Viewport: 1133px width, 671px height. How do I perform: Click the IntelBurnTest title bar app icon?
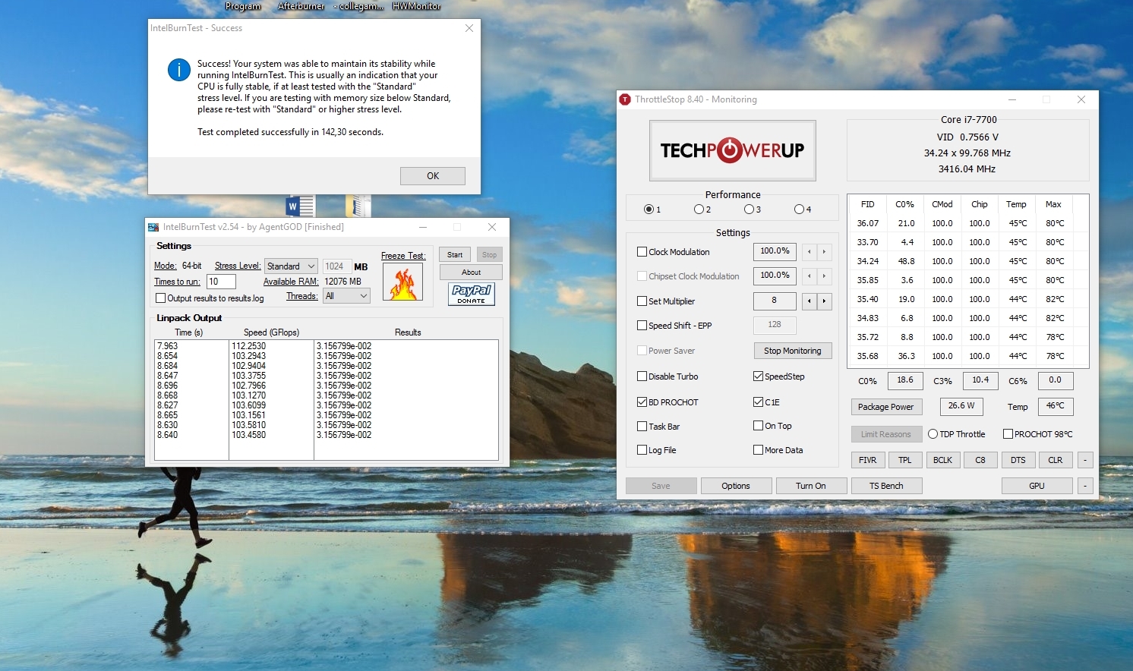[x=153, y=227]
